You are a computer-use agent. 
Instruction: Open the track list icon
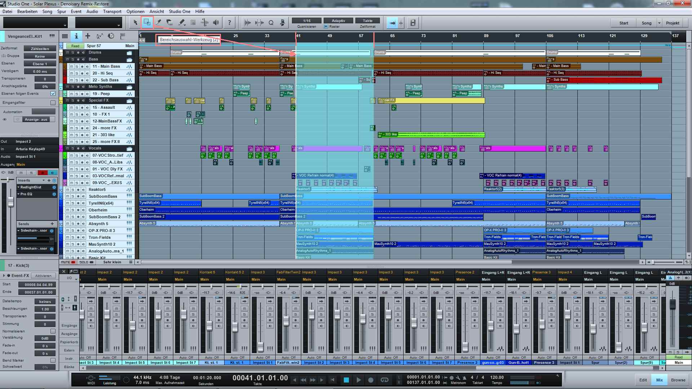pyautogui.click(x=65, y=36)
